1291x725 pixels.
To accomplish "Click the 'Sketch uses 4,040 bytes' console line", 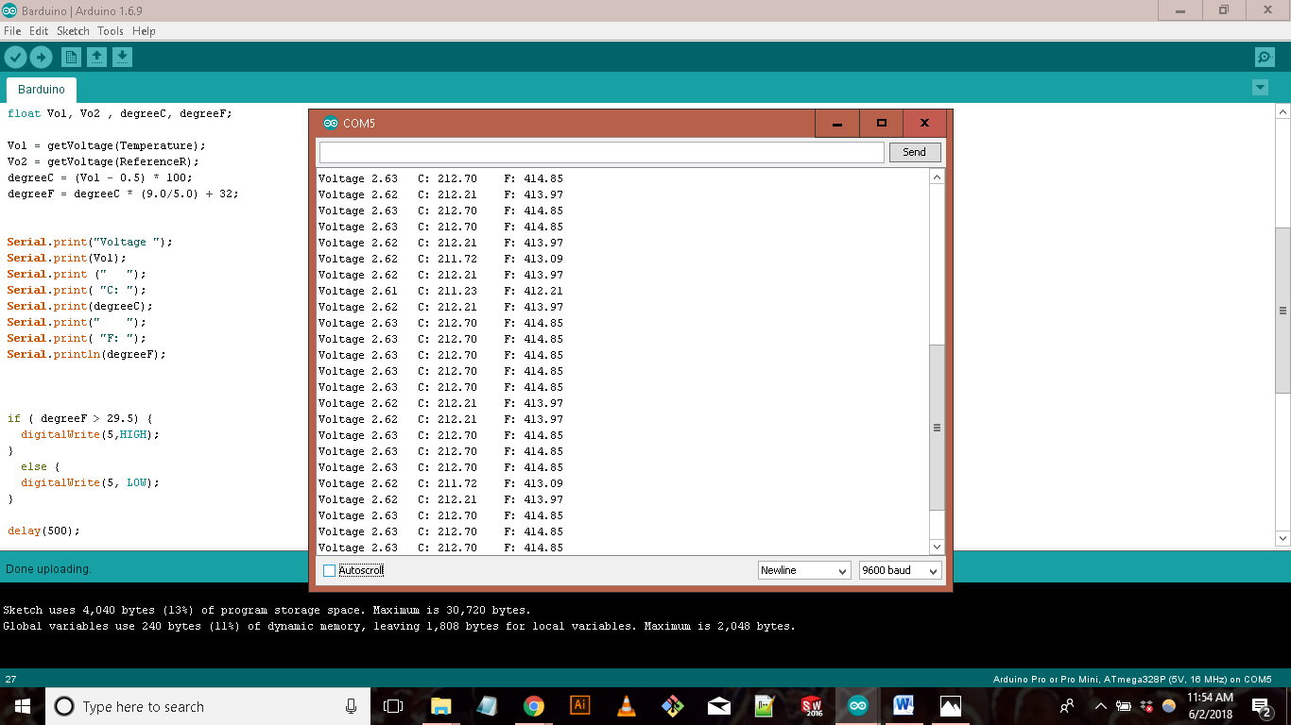I will (267, 610).
